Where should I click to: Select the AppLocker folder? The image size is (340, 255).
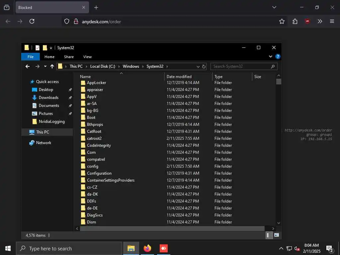[97, 83]
